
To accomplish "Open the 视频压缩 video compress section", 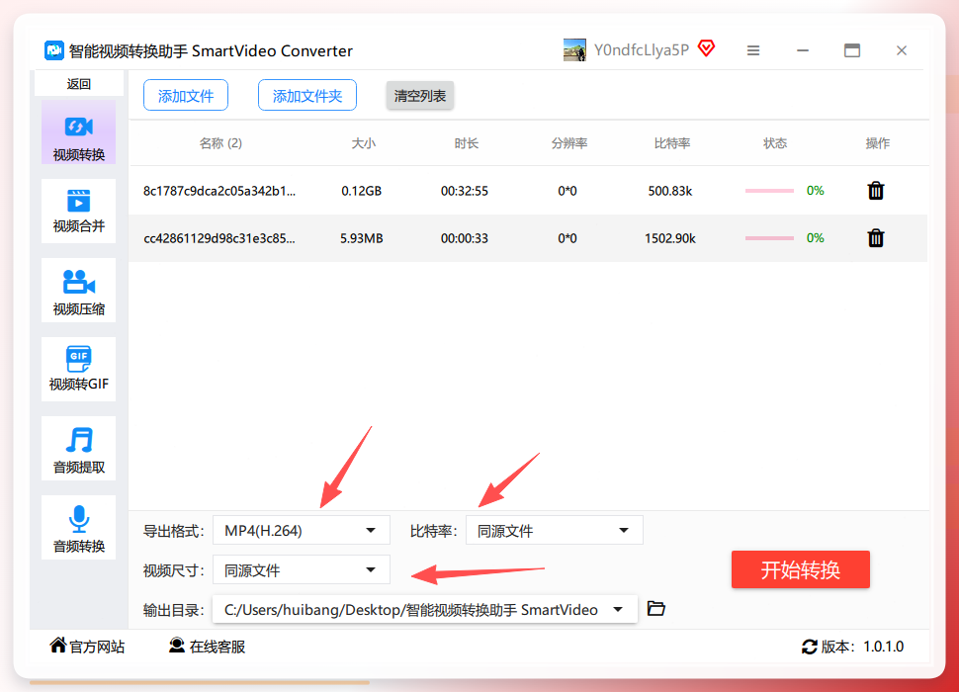I will [78, 290].
